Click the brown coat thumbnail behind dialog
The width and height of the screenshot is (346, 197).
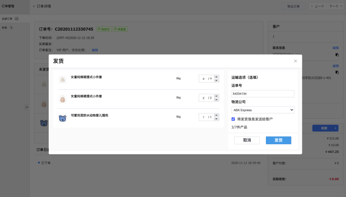tap(44, 104)
